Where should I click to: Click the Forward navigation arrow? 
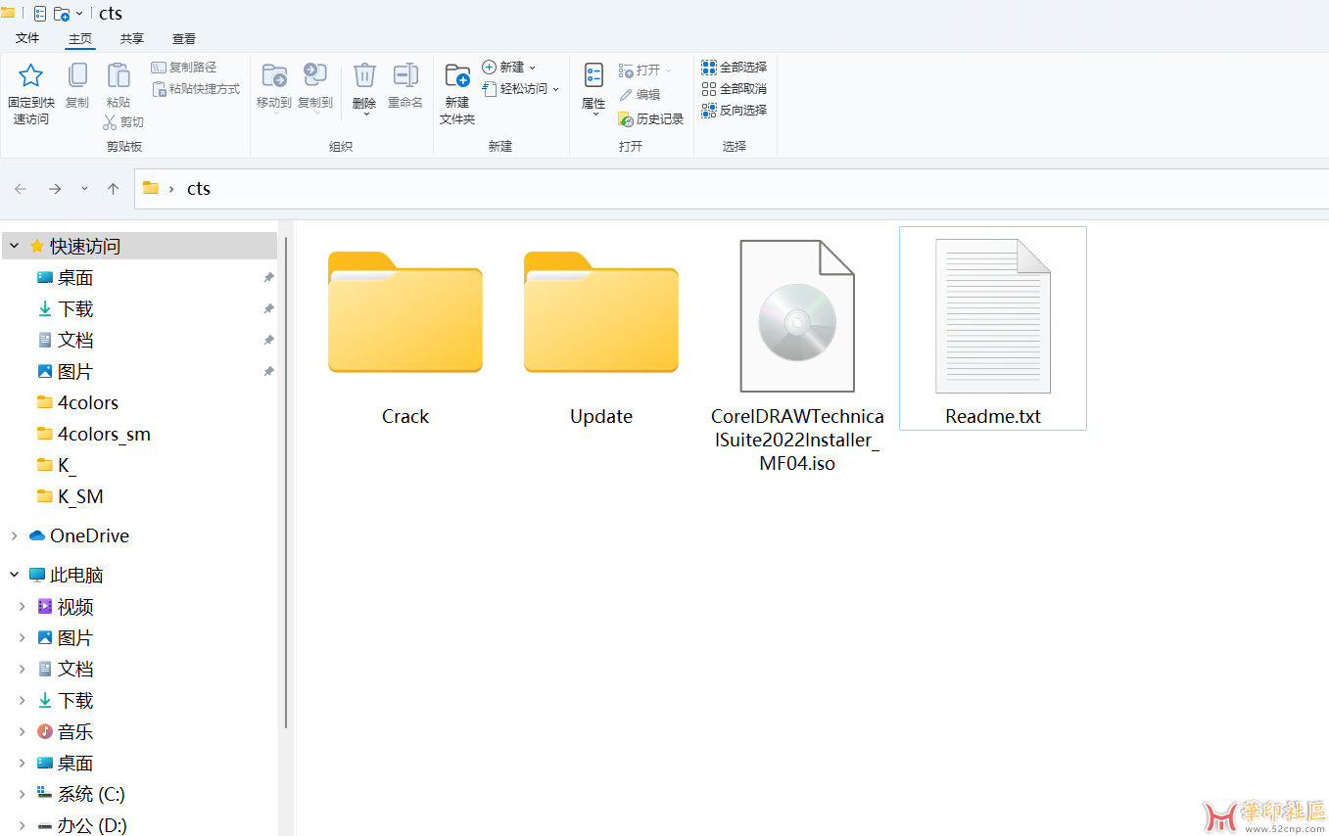[55, 189]
